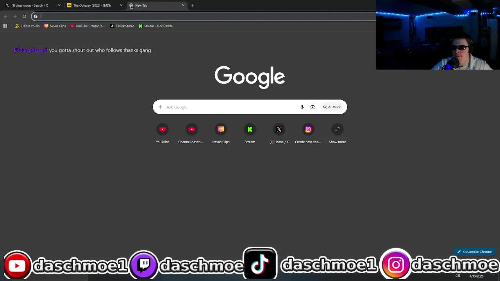Open the Stream - Kick Dashboard bookmark
Image resolution: width=500 pixels, height=281 pixels.
pos(156,26)
